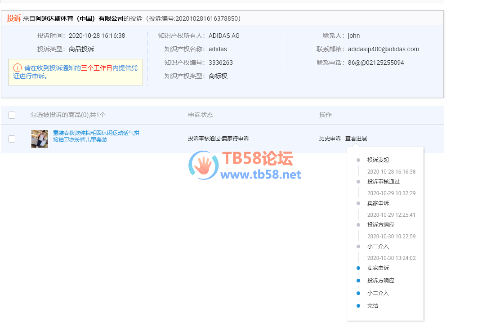Click timestamp 2020-10-29 10:32:29

(392, 193)
